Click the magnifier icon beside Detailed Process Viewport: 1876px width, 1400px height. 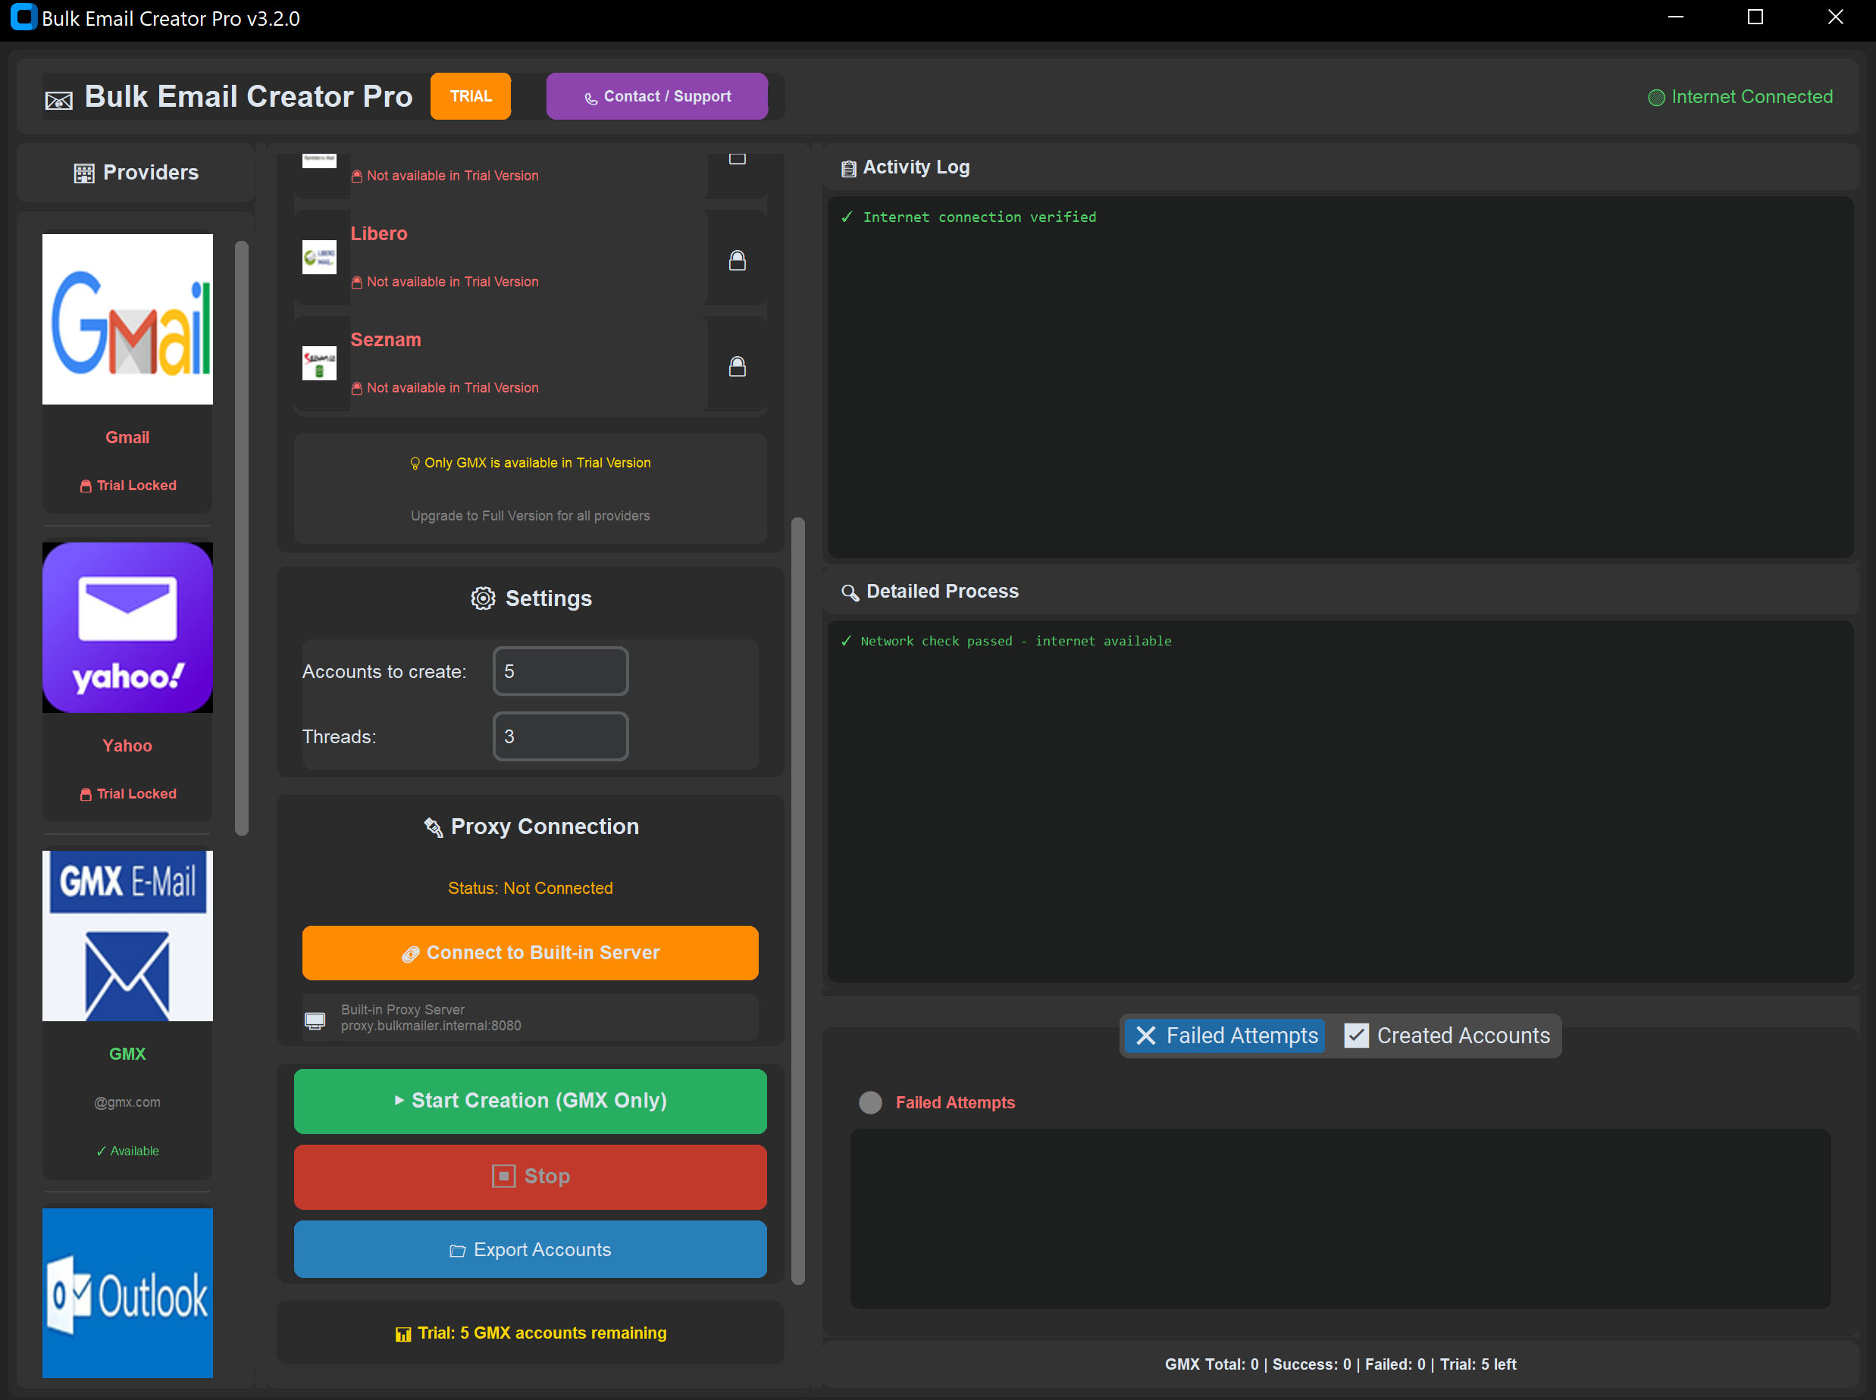click(x=850, y=592)
